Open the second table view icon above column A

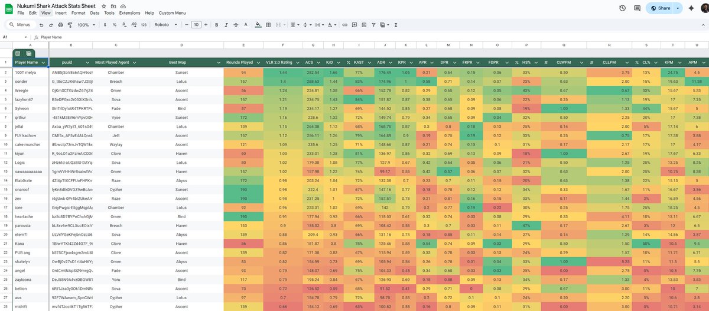[28, 53]
